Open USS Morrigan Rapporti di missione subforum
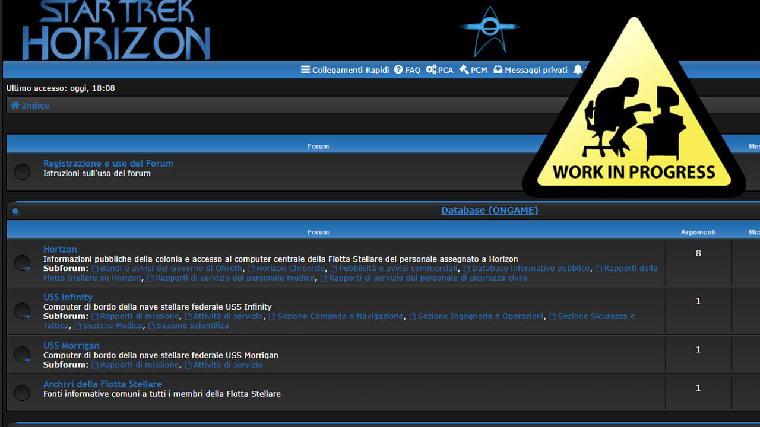 pyautogui.click(x=140, y=365)
